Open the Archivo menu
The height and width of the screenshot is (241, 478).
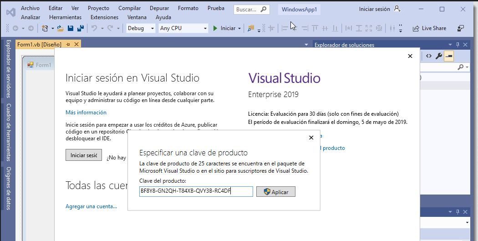coord(30,8)
